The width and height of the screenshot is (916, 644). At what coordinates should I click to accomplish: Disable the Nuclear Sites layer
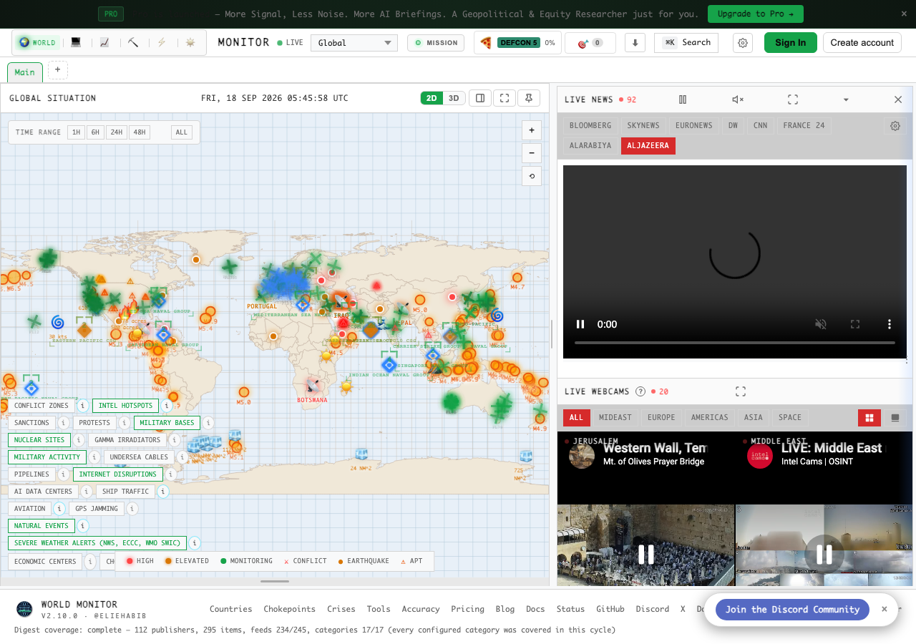click(39, 440)
